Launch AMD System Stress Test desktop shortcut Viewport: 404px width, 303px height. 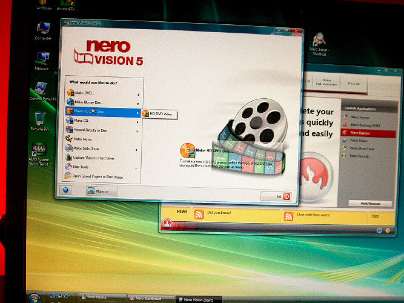tap(39, 154)
